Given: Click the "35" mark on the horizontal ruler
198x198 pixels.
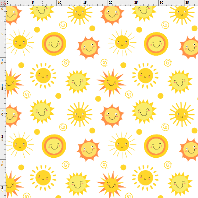Looking at the screenshot, I should tap(187, 3).
